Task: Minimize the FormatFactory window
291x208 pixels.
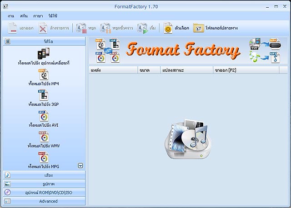Action: (267, 7)
